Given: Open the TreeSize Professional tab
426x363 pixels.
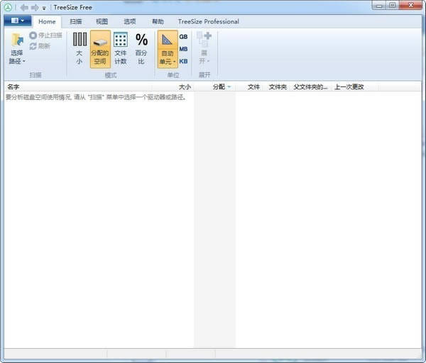Looking at the screenshot, I should pyautogui.click(x=208, y=21).
